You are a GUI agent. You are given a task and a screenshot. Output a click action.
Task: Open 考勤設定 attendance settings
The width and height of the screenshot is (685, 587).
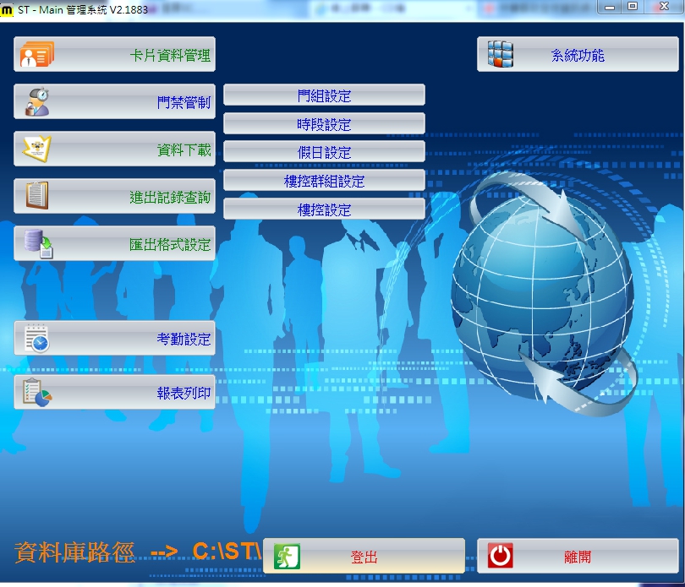pyautogui.click(x=184, y=339)
